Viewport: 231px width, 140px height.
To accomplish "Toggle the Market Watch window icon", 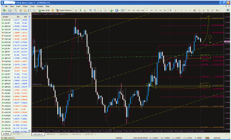I will click(x=16, y=10).
